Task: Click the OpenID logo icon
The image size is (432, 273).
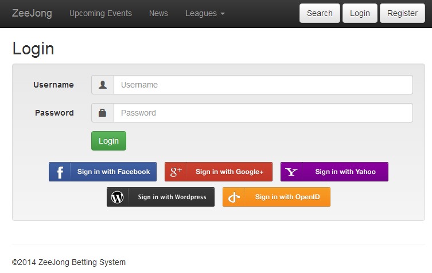Action: tap(233, 197)
